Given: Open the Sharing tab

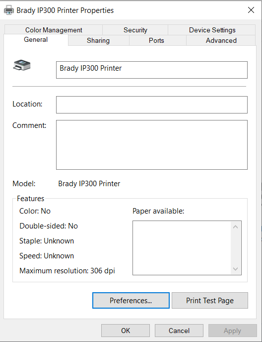Looking at the screenshot, I should pyautogui.click(x=98, y=40).
